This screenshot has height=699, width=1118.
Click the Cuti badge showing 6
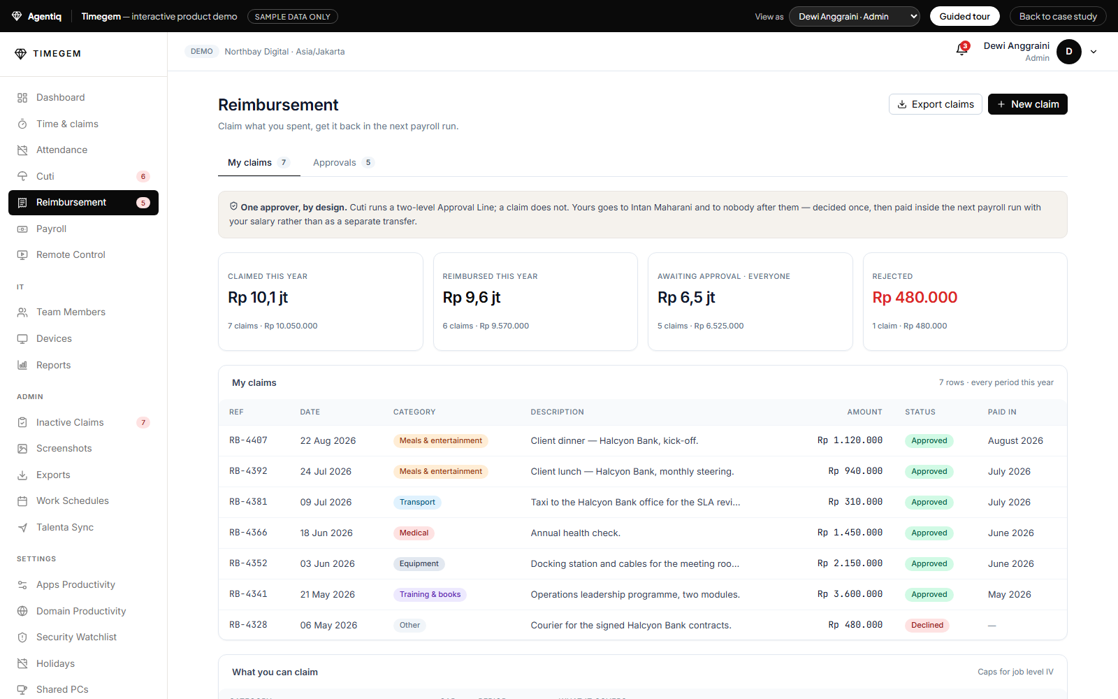[x=143, y=177]
